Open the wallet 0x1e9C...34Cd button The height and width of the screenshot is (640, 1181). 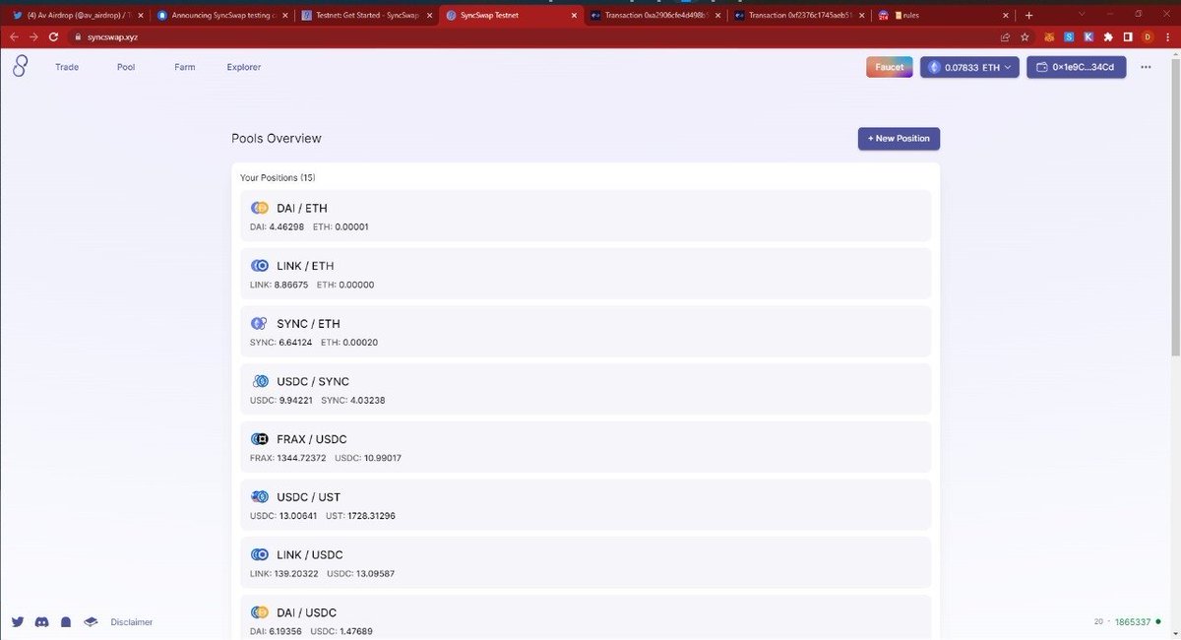click(x=1077, y=67)
